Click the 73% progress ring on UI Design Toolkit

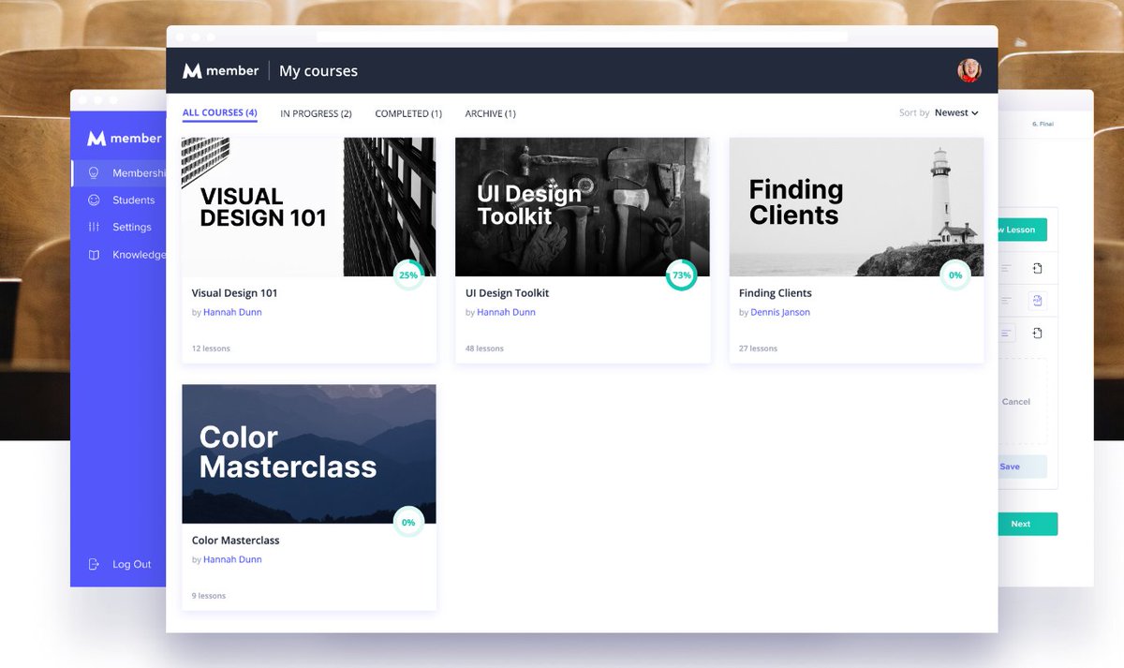click(682, 275)
